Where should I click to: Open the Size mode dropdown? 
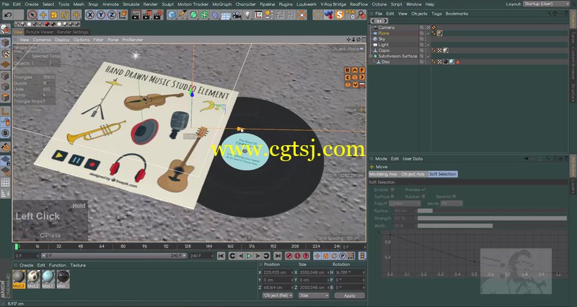click(x=314, y=295)
